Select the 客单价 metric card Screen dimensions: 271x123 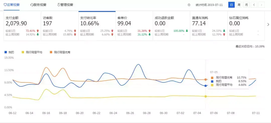pyautogui.click(x=134, y=26)
